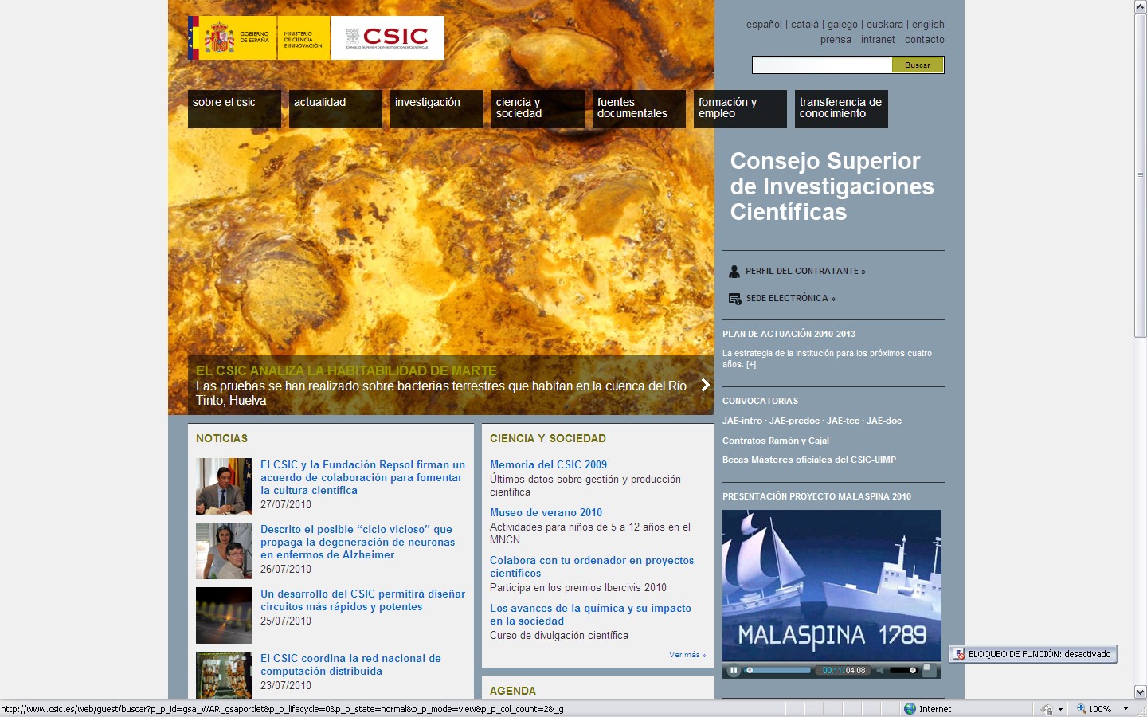Open the 'actualidad' menu
Viewport: 1147px width, 717px height.
click(x=335, y=109)
